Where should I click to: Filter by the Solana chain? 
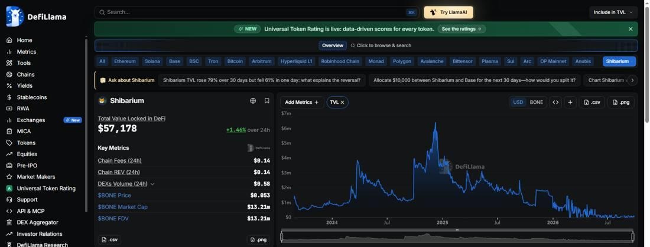point(152,61)
